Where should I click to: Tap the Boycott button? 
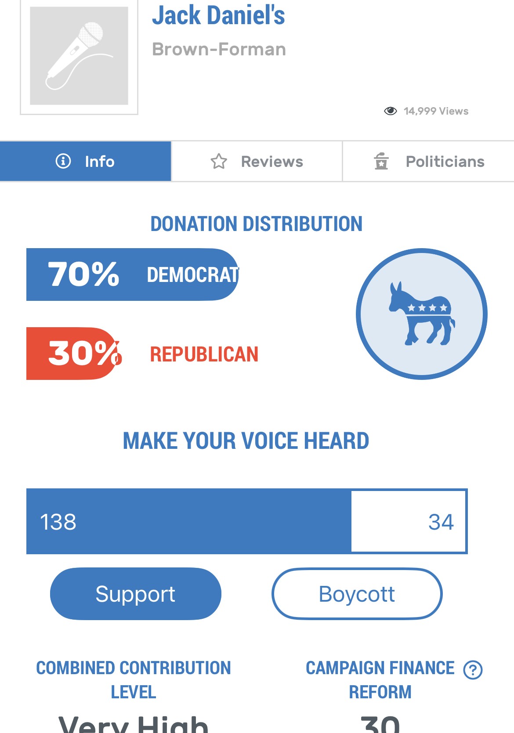click(357, 594)
